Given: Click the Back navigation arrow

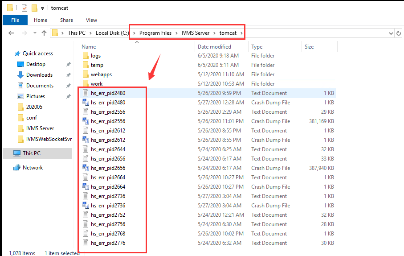Looking at the screenshot, I should click(x=11, y=33).
